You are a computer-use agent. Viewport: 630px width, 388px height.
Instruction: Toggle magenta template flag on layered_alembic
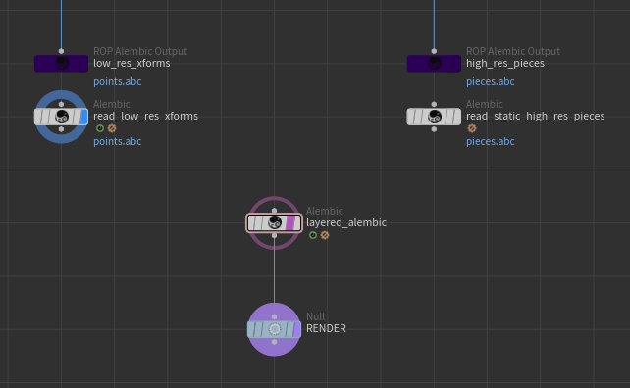click(290, 222)
